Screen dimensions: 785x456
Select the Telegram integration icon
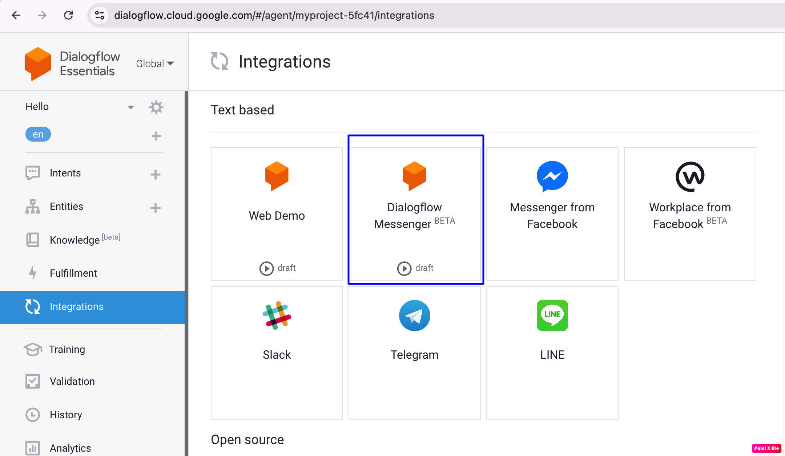[414, 315]
